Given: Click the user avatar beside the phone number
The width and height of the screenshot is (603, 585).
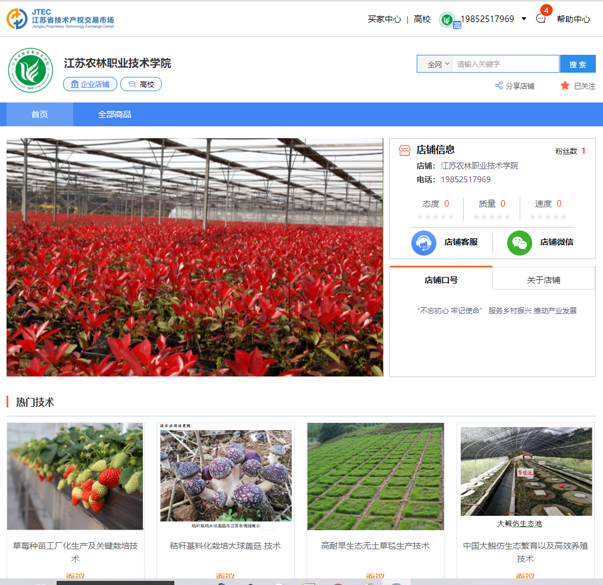Looking at the screenshot, I should coord(447,20).
